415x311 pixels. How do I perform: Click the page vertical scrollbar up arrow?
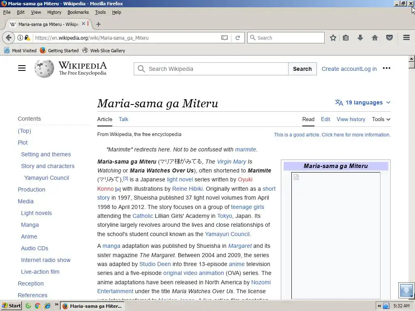tap(411, 58)
